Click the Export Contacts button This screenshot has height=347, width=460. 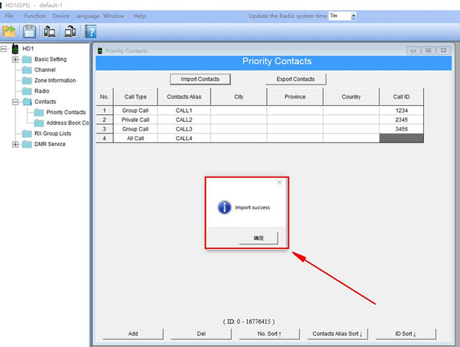(296, 79)
